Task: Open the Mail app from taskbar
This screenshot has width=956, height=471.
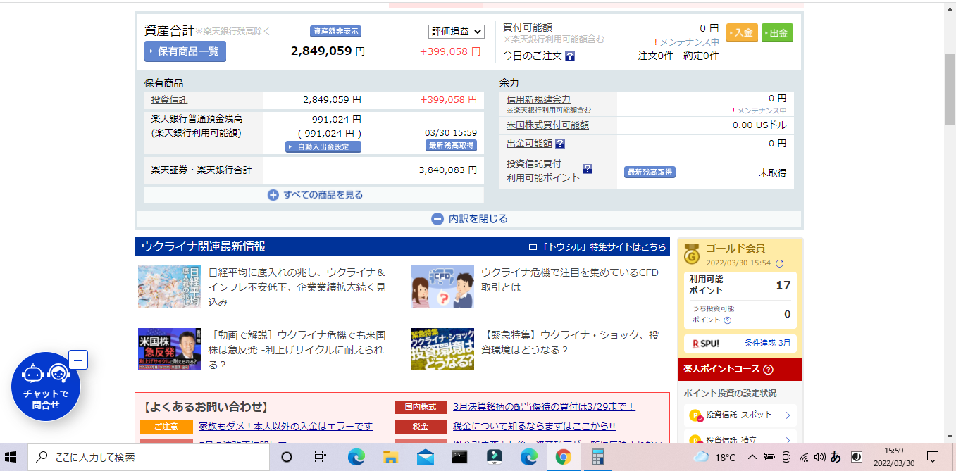Action: [424, 457]
